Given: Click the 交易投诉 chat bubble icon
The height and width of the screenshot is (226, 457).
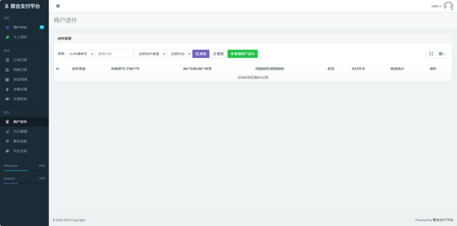Looking at the screenshot, I should [x=7, y=99].
